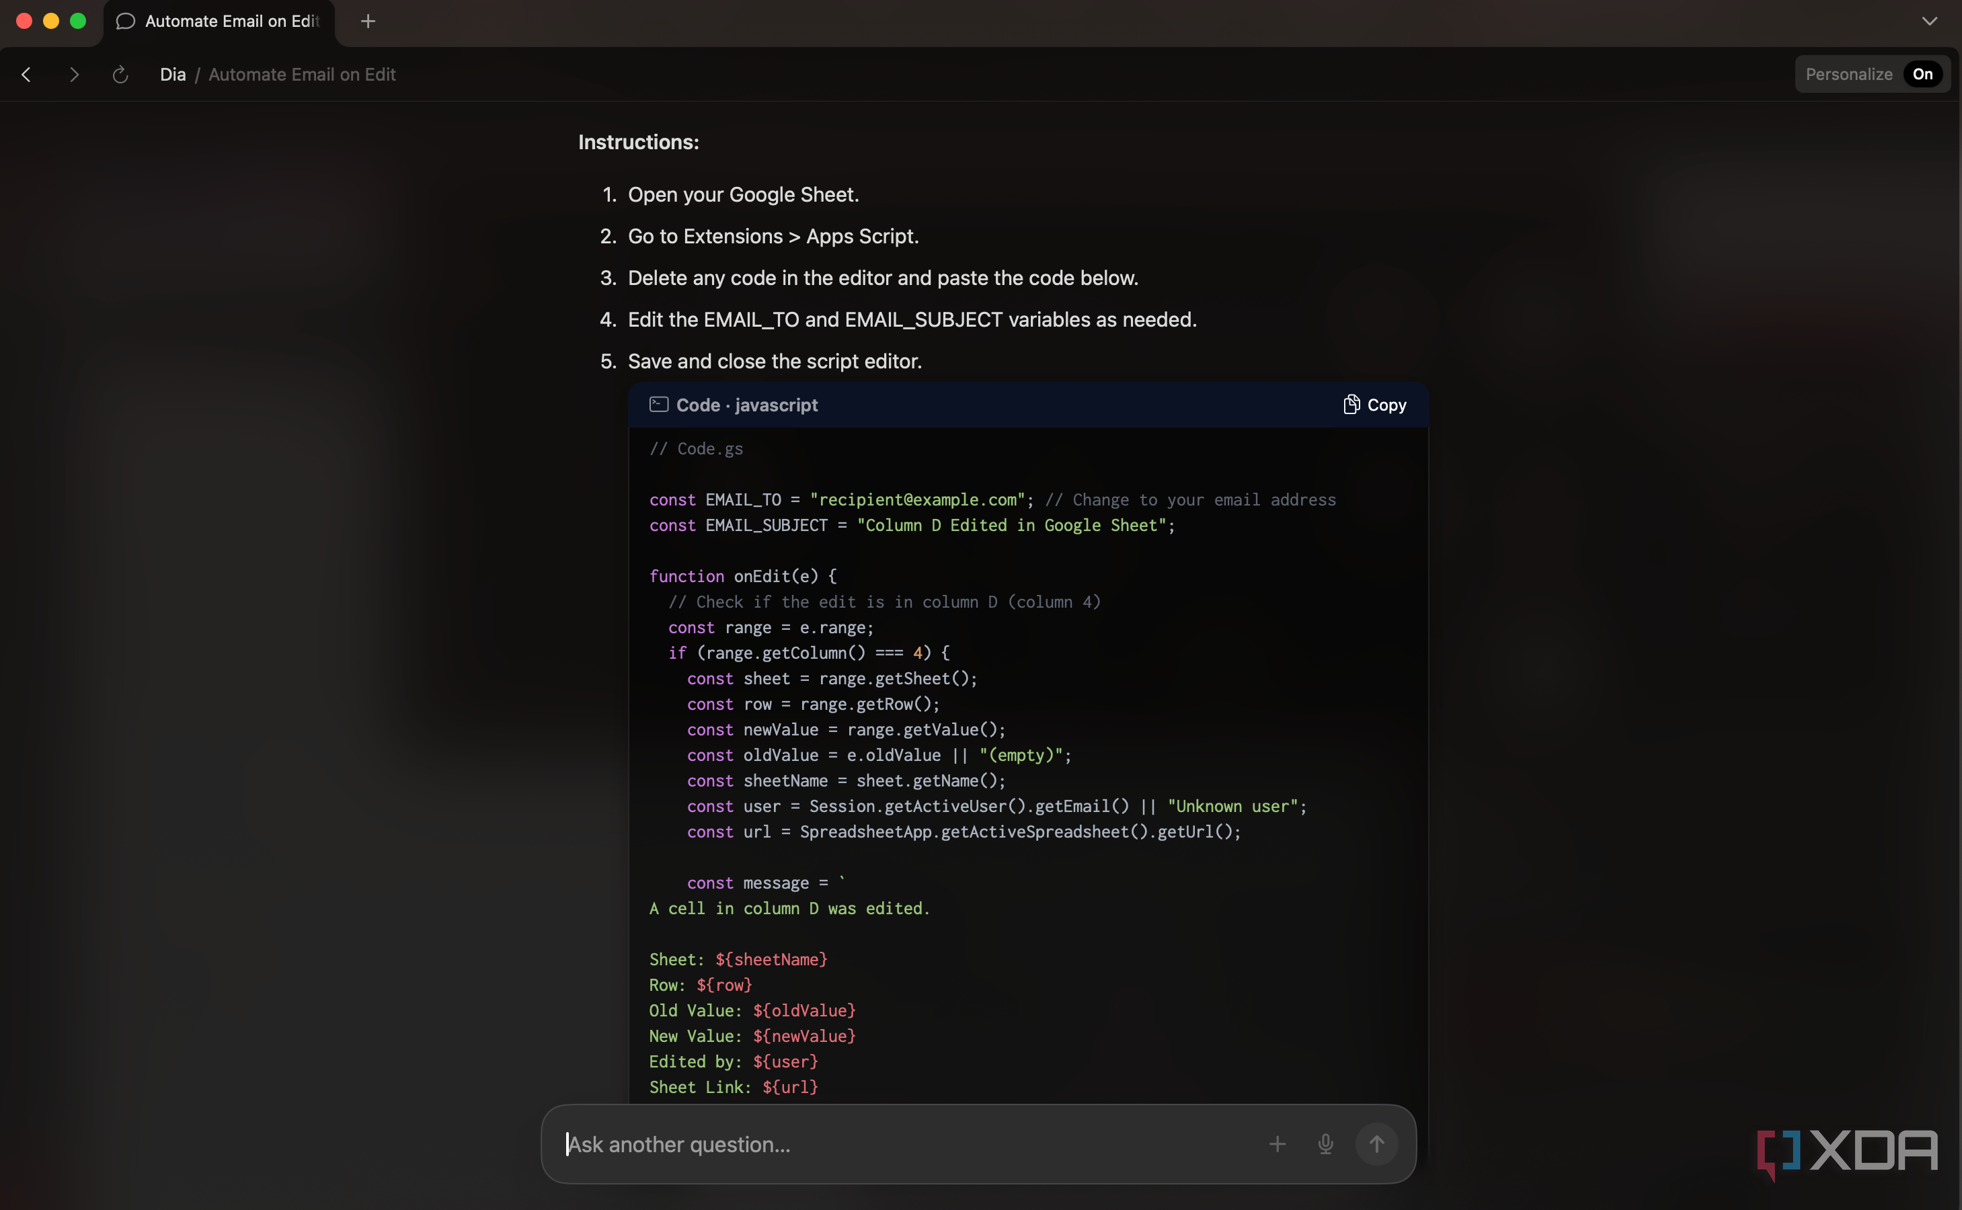Click the recipient@example.com string
Viewport: 1962px width, 1210px height.
917,499
